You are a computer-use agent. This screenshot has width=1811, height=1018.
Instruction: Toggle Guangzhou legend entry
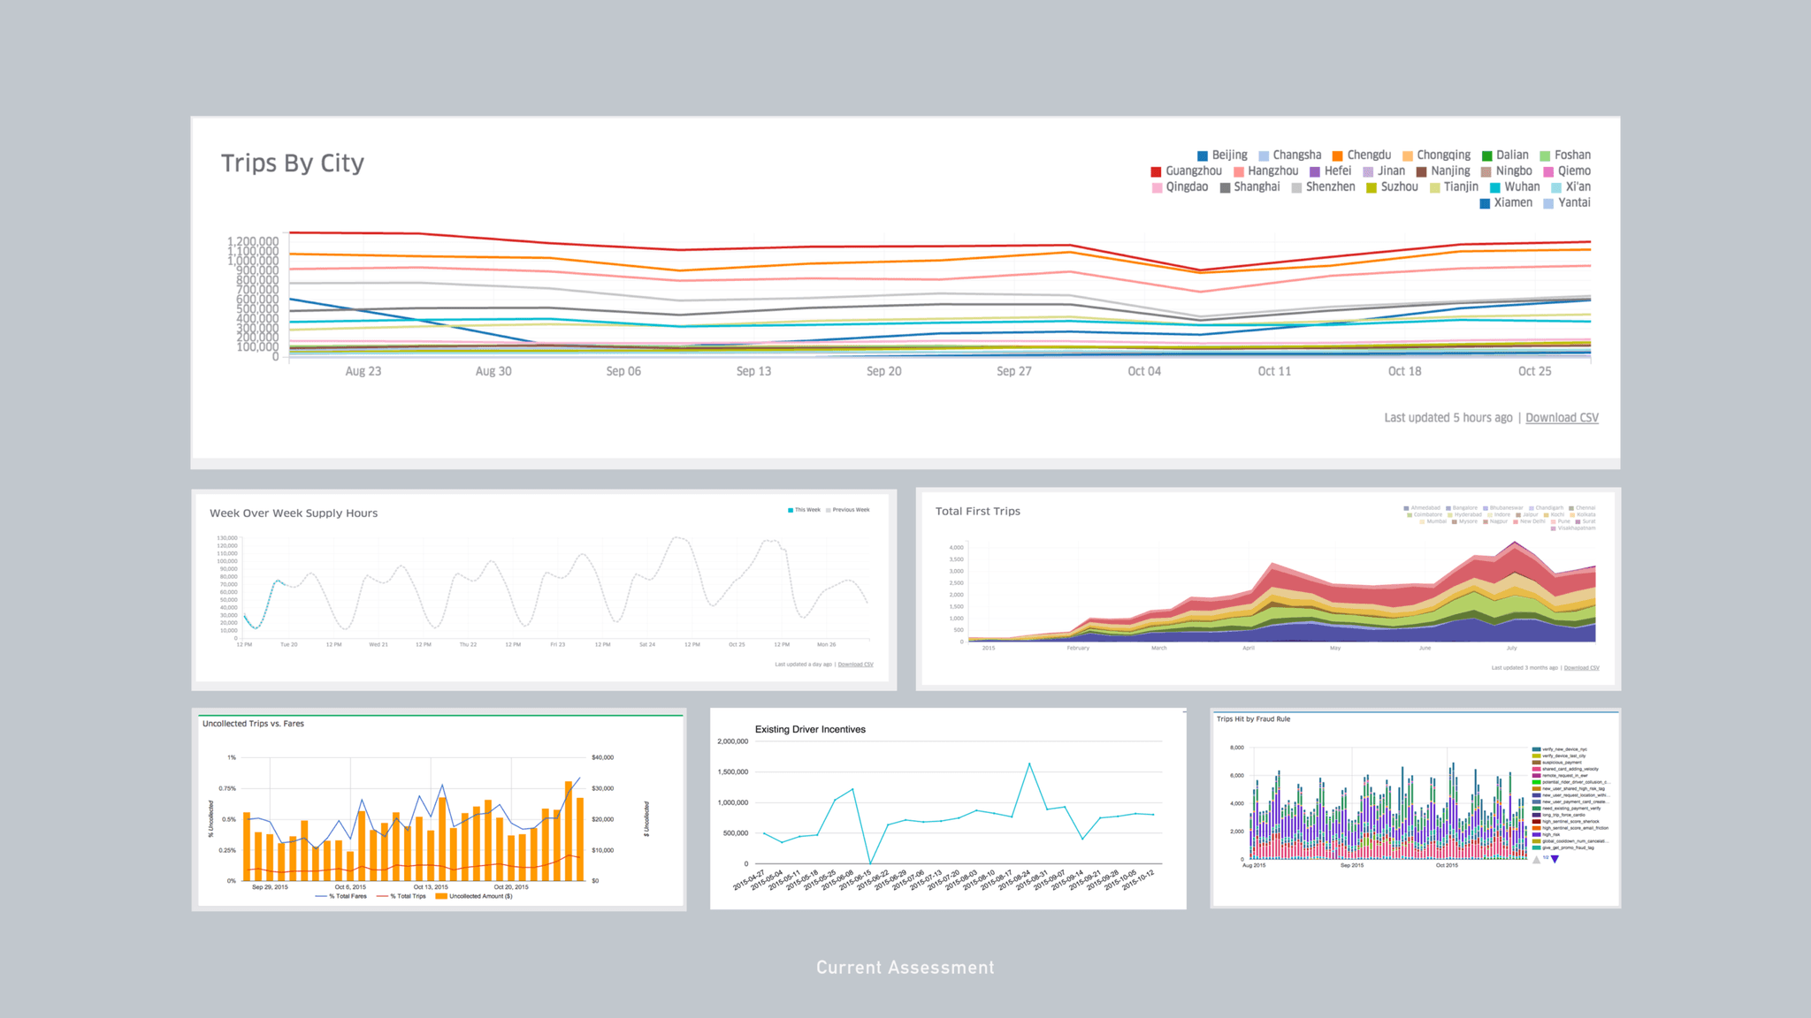pyautogui.click(x=1187, y=171)
